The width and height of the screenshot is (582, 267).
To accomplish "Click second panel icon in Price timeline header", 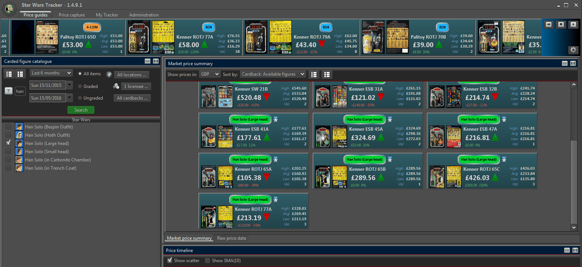I will click(575, 250).
